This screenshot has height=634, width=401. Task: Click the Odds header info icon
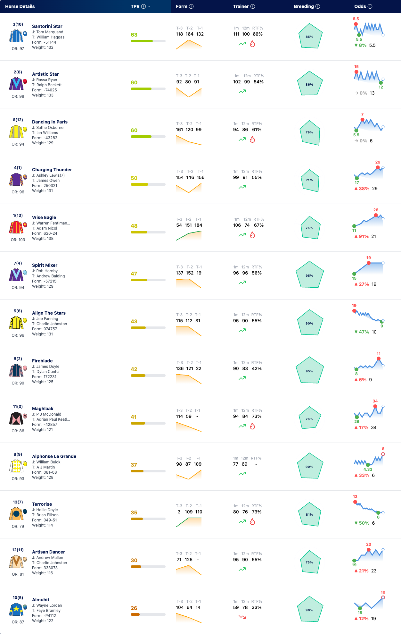(x=370, y=6)
